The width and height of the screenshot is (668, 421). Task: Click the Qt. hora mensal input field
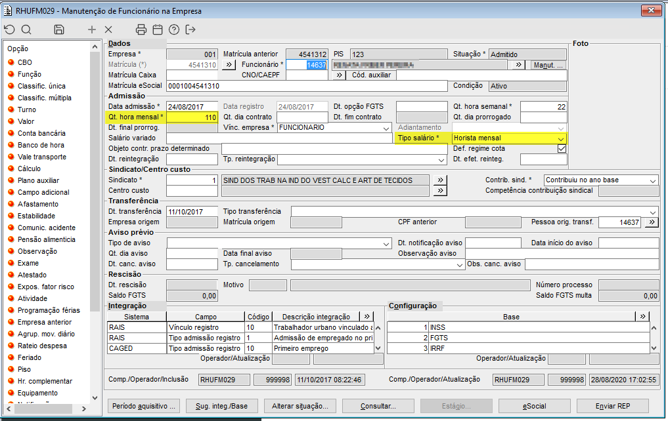point(192,117)
